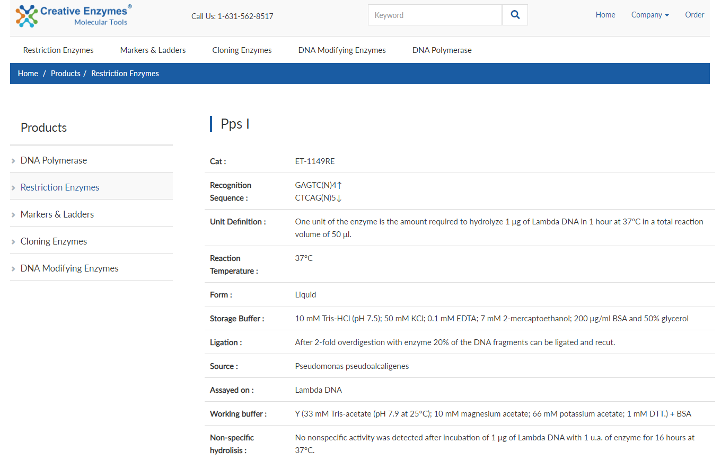721x461 pixels.
Task: Click the Creative Enzymes logo
Action: tap(74, 15)
